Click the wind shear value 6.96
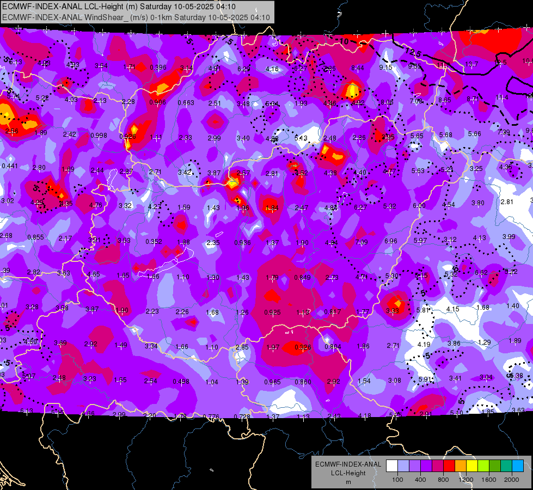Screen dimensions: 533x490 391,241
